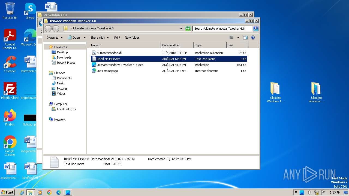Select Network in navigation pane

[x=60, y=120]
